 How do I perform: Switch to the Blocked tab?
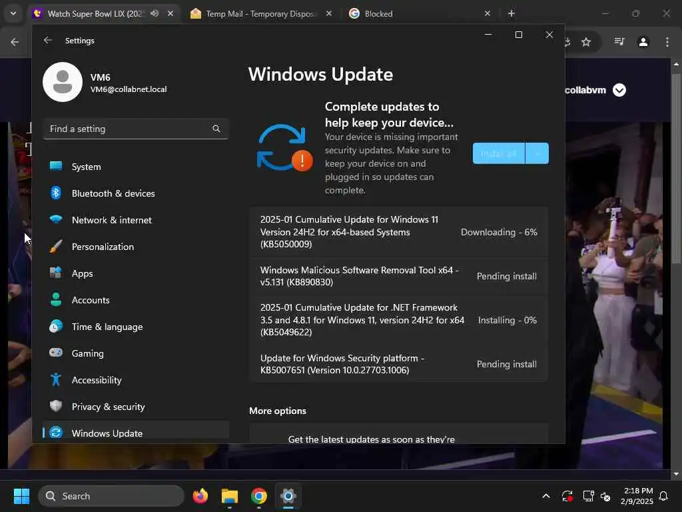click(378, 13)
